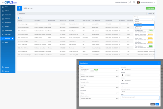Open notifications via the bell icon
The height and width of the screenshot is (109, 163).
point(130,2)
